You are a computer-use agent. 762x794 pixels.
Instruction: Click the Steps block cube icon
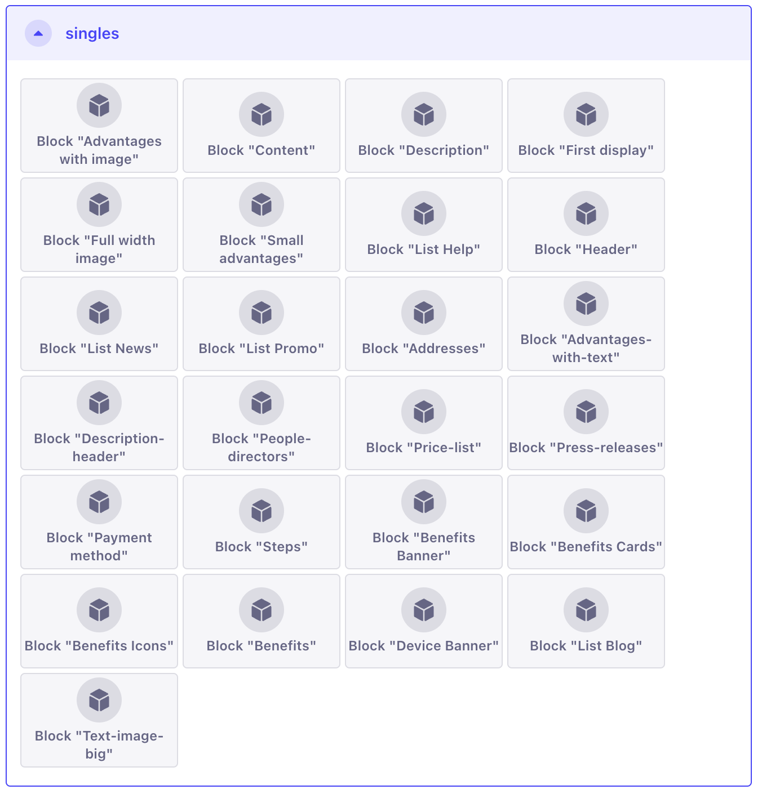click(262, 511)
